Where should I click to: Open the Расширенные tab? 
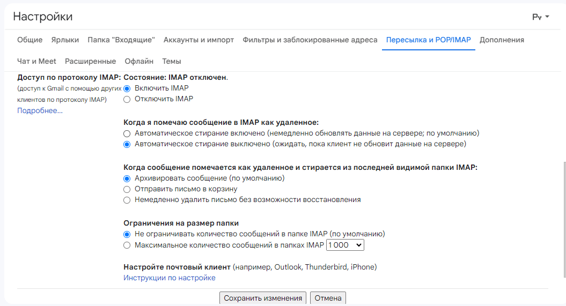tap(90, 61)
